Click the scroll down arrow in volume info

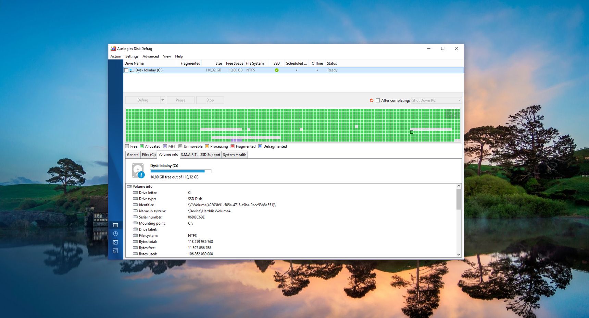[x=459, y=255]
